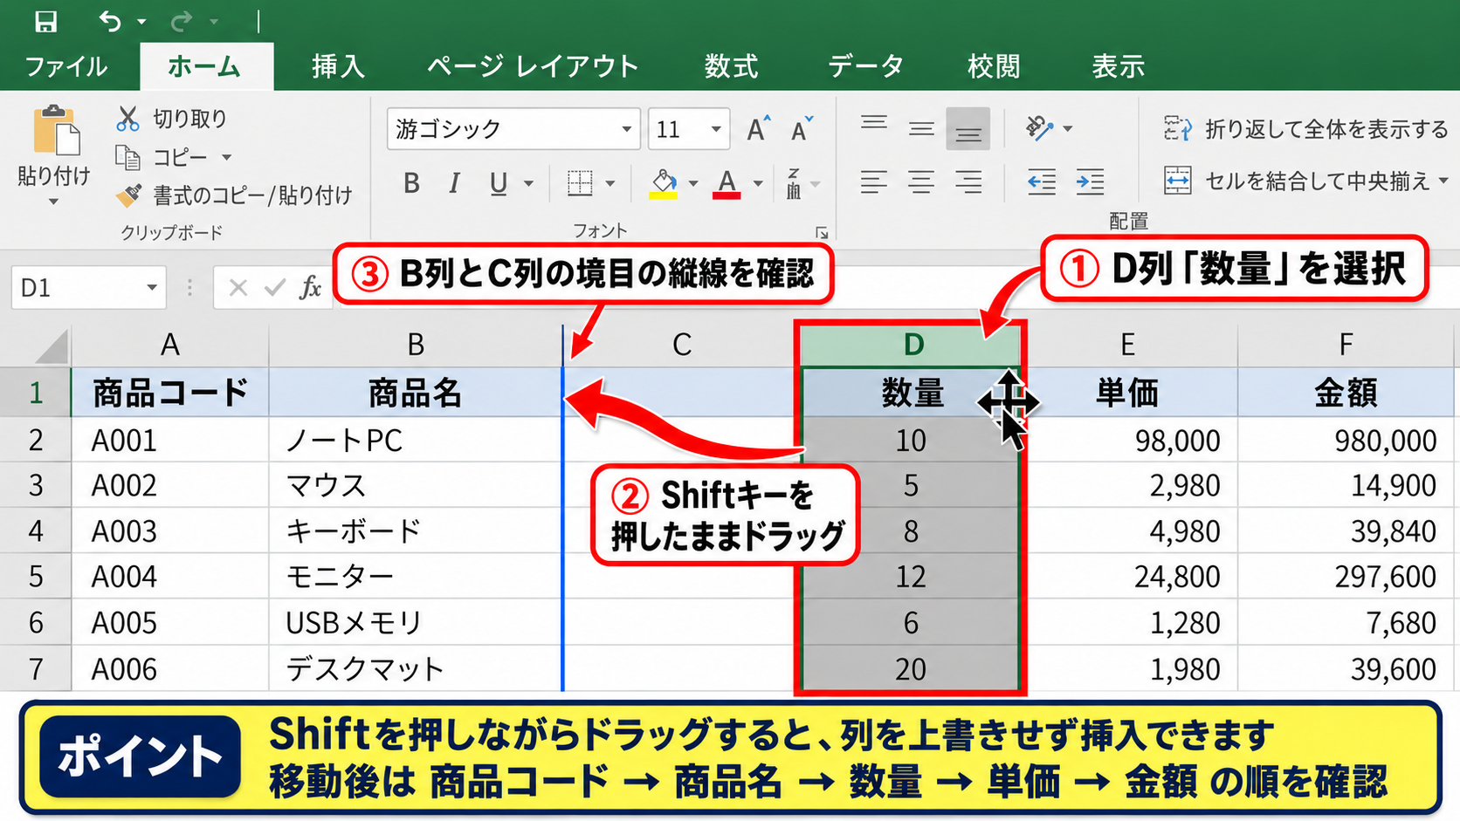Toggle bottom vertical alignment
This screenshot has height=821, width=1460.
[968, 129]
